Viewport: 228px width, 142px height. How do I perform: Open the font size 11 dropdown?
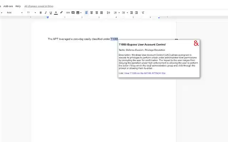pos(31,13)
